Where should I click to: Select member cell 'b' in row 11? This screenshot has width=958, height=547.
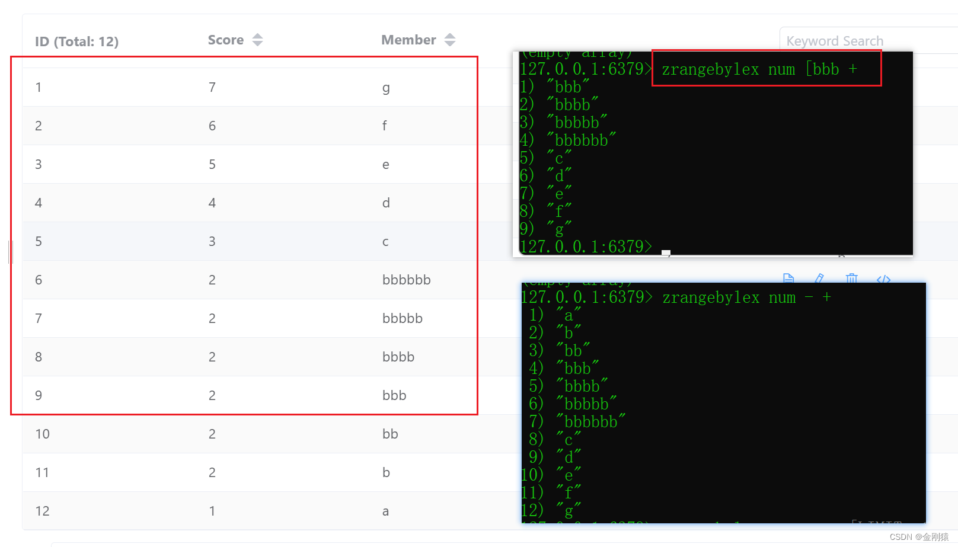click(386, 472)
